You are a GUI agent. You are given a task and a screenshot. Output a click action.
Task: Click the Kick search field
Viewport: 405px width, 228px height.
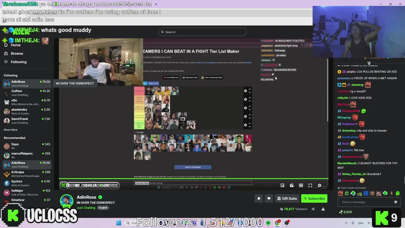pyautogui.click(x=202, y=32)
